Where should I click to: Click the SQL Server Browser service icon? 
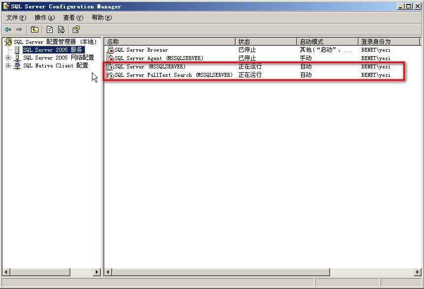pyautogui.click(x=110, y=50)
